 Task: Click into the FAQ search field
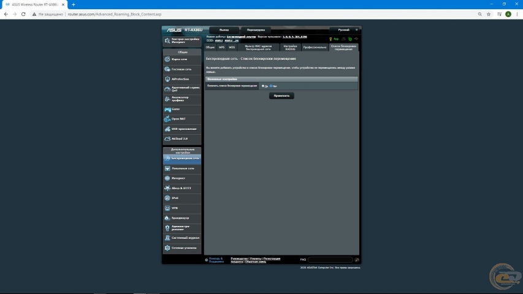330,260
